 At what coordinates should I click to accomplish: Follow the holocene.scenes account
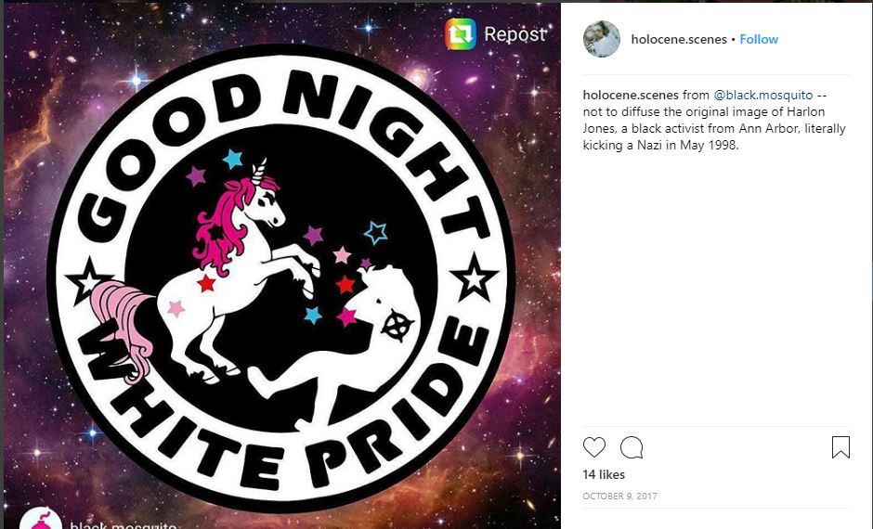759,40
